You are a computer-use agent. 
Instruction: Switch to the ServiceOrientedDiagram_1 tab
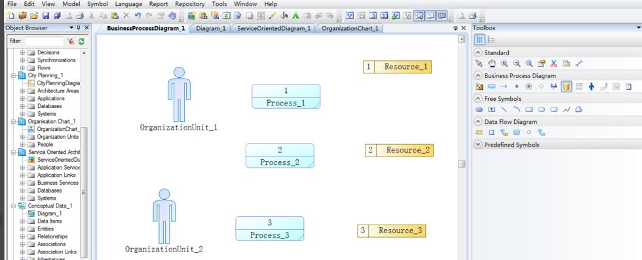pos(274,28)
